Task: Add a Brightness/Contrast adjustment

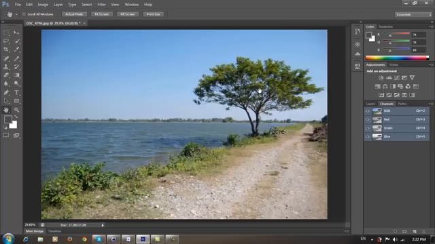Action: pyautogui.click(x=381, y=78)
